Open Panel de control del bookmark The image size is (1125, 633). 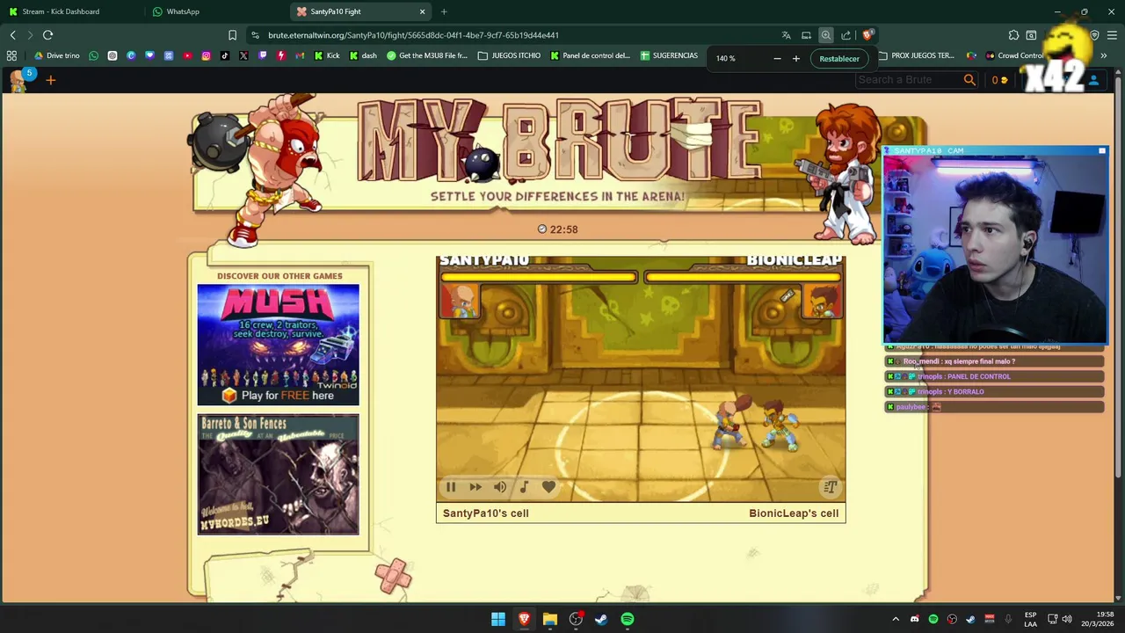[x=590, y=55]
